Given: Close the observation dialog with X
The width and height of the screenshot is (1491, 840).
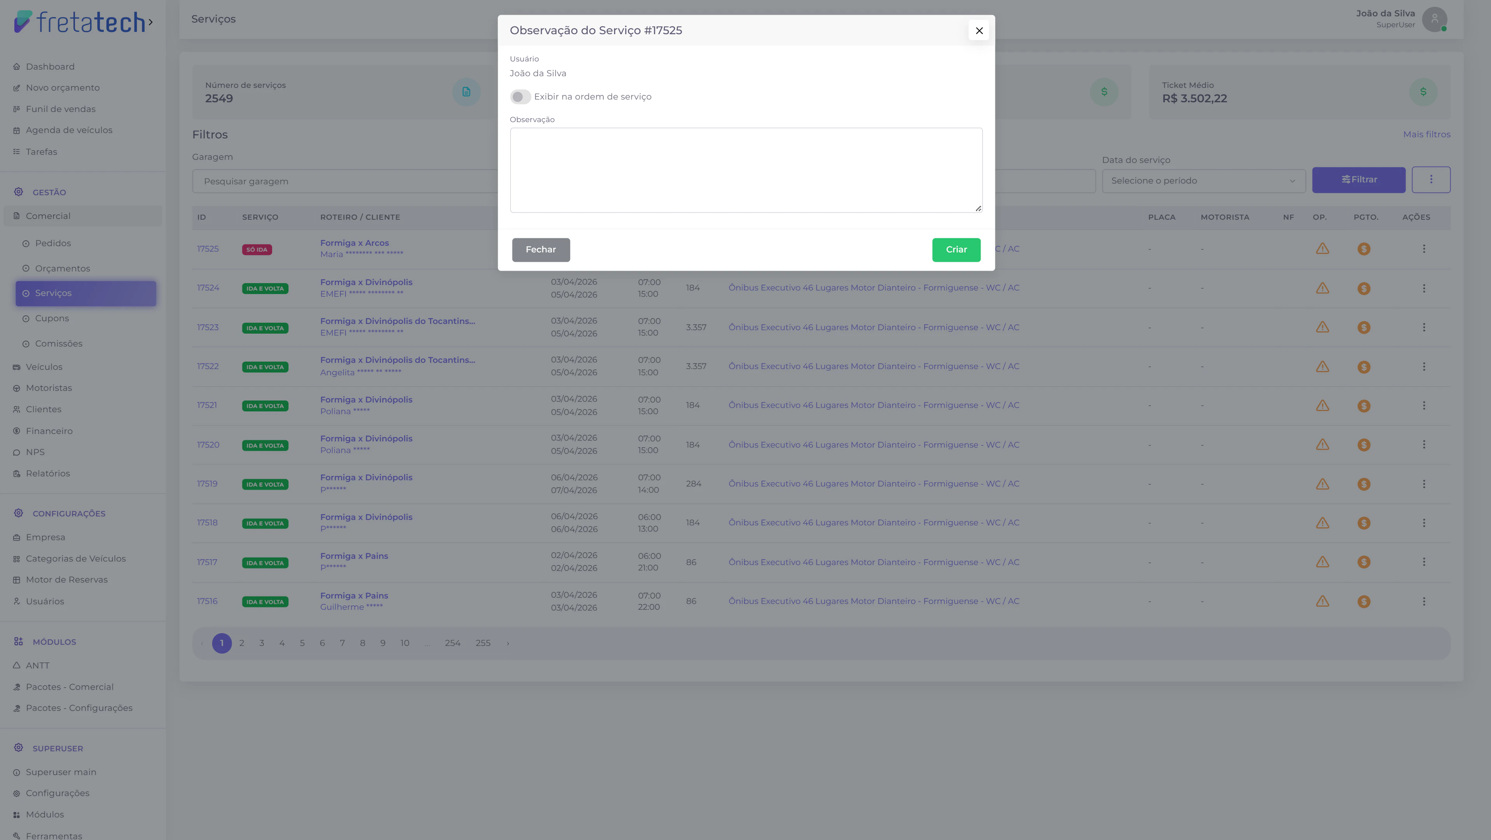Looking at the screenshot, I should click(x=979, y=31).
